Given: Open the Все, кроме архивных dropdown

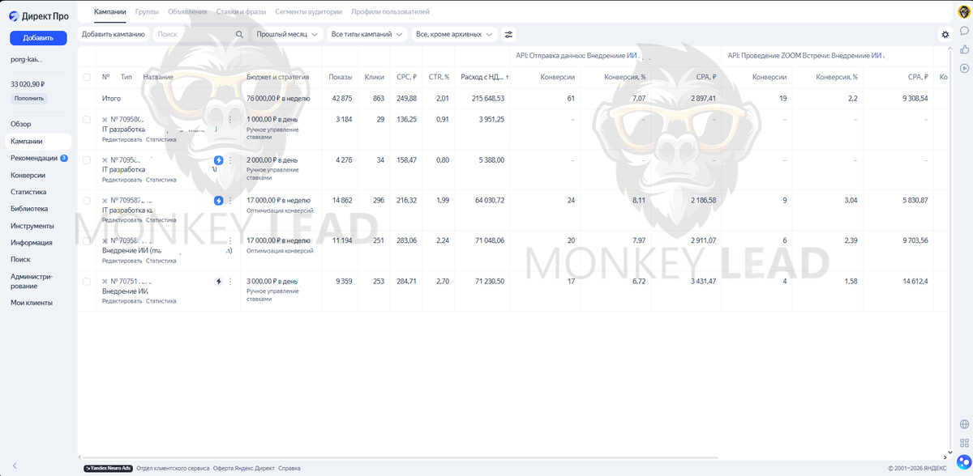Looking at the screenshot, I should click(456, 35).
